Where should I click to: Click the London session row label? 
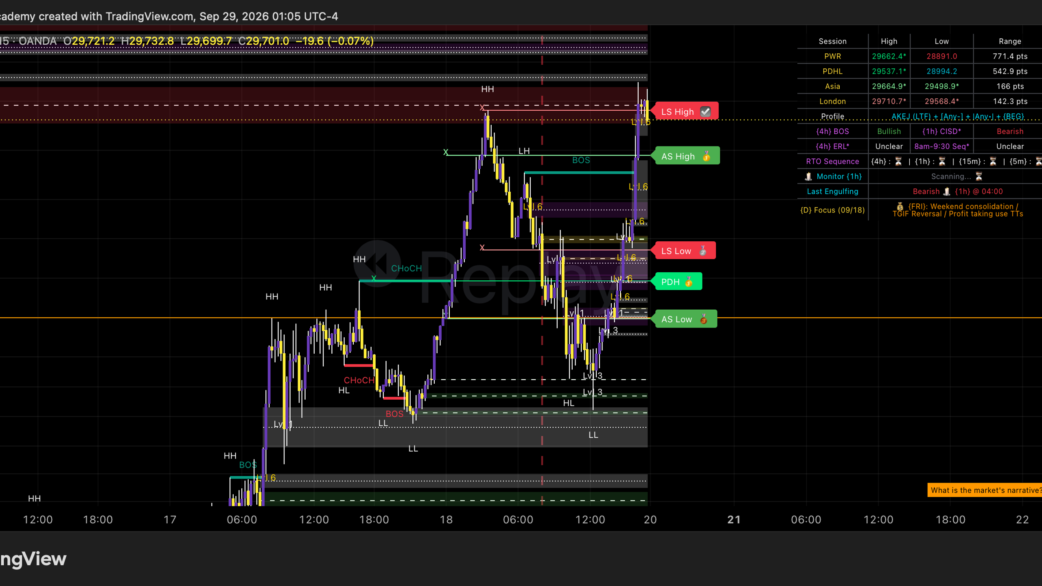point(832,101)
